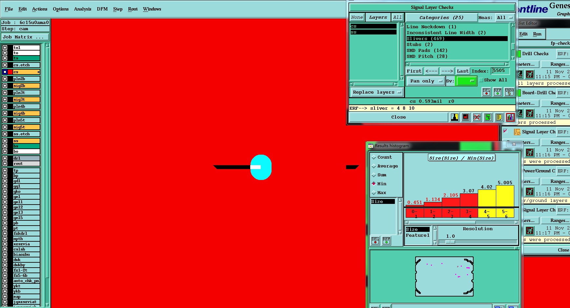The width and height of the screenshot is (570, 308).
Task: Toggle visibility box of layer sig2b
Action: 5,86
